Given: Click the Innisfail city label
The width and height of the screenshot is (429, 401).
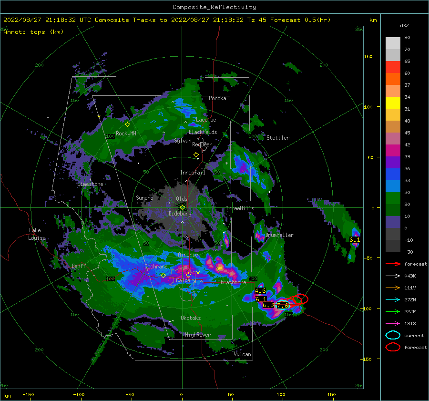Looking at the screenshot, I should (x=193, y=173).
